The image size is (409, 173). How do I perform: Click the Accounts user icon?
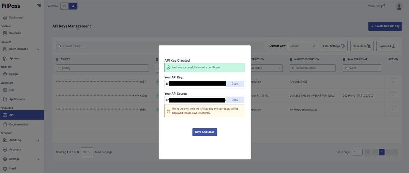tap(5, 150)
